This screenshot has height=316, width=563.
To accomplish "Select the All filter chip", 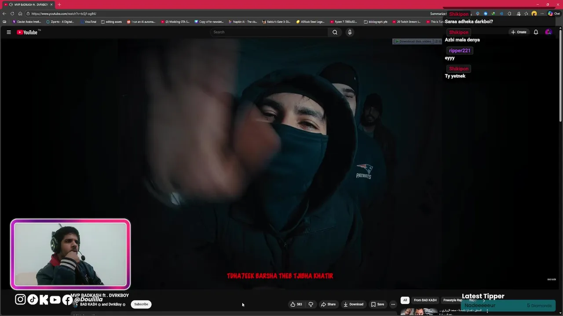I will point(405,300).
